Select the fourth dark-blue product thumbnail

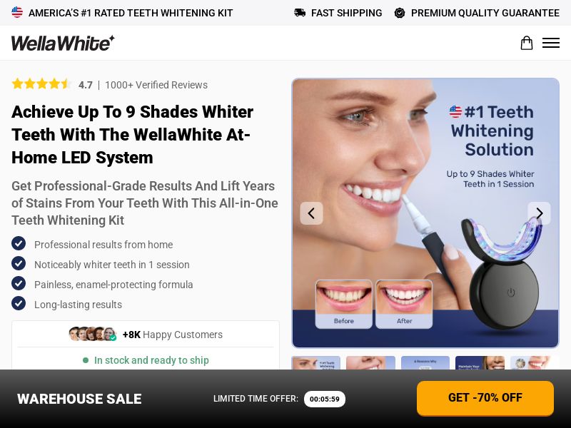[480, 363]
